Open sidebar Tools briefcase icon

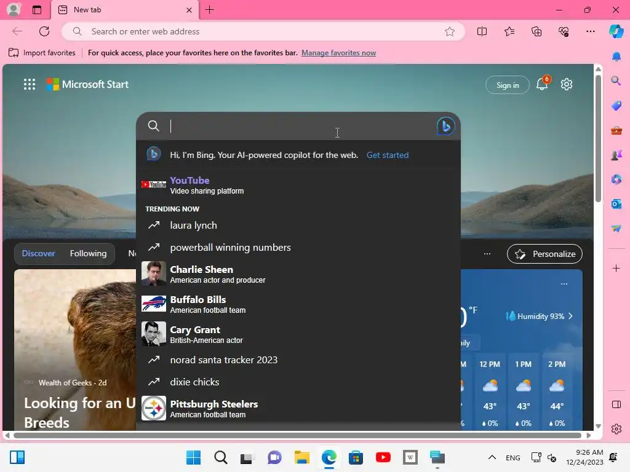tap(616, 130)
